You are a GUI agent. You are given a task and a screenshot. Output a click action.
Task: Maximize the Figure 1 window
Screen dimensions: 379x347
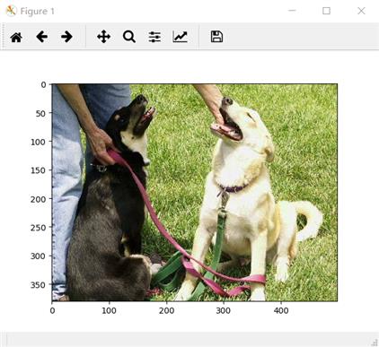coord(326,11)
